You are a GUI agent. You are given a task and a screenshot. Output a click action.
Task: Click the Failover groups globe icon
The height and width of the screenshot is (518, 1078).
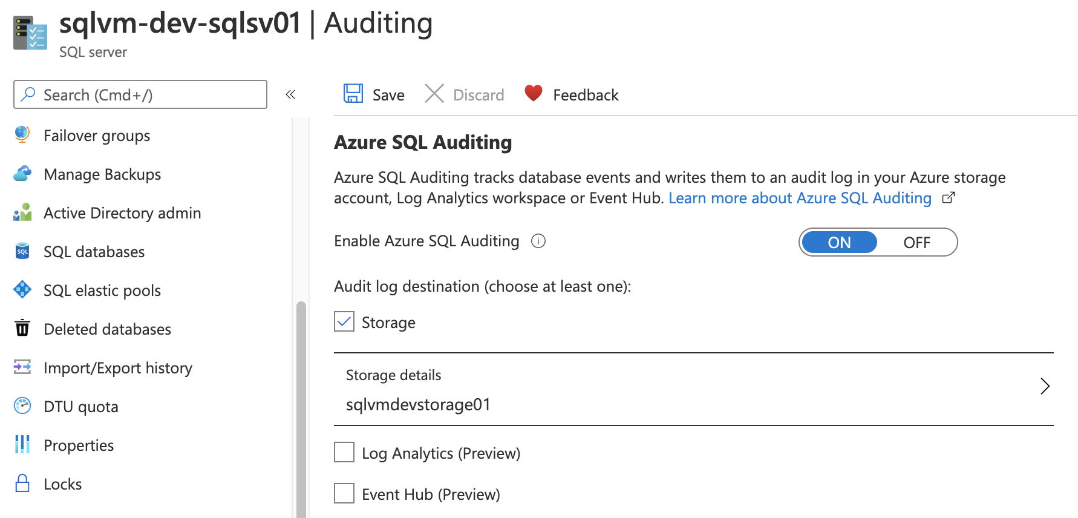click(x=22, y=135)
